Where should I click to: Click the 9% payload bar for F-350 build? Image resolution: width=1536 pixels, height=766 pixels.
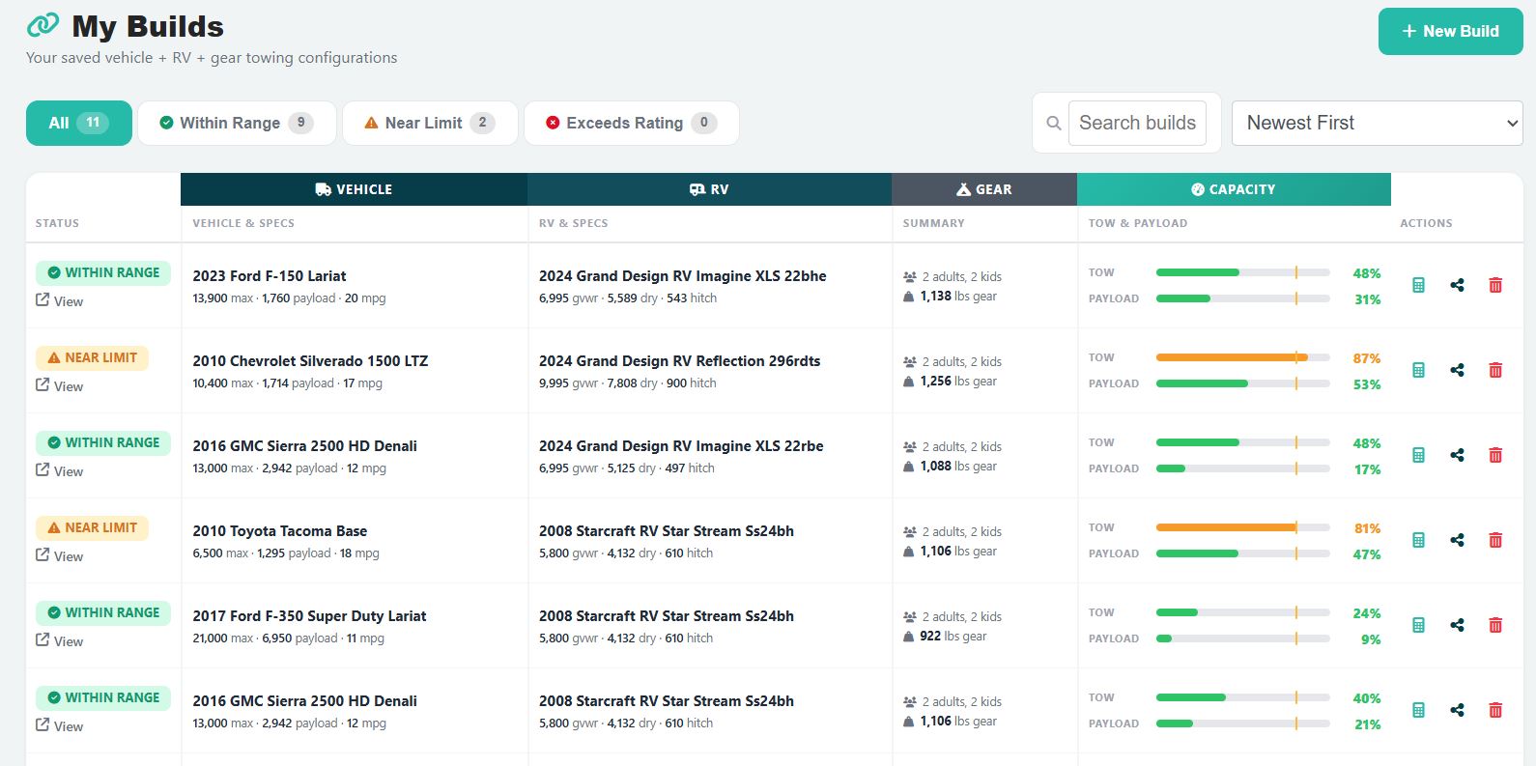1242,638
